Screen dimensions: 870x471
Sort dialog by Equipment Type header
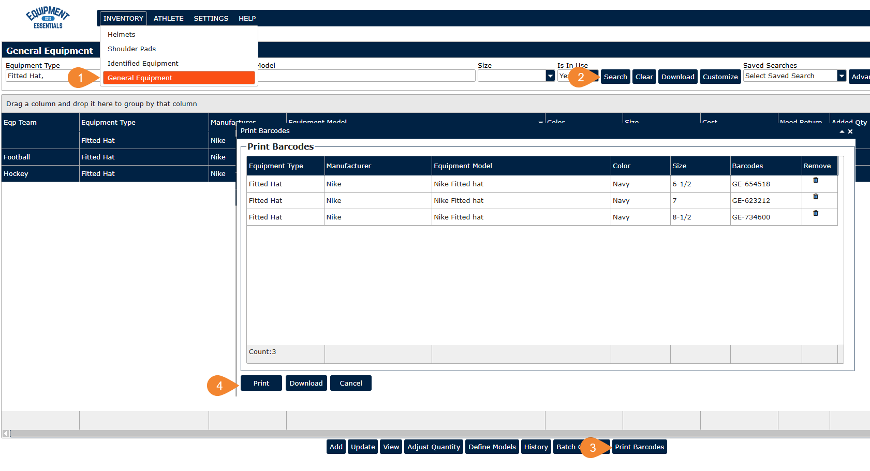pos(286,166)
